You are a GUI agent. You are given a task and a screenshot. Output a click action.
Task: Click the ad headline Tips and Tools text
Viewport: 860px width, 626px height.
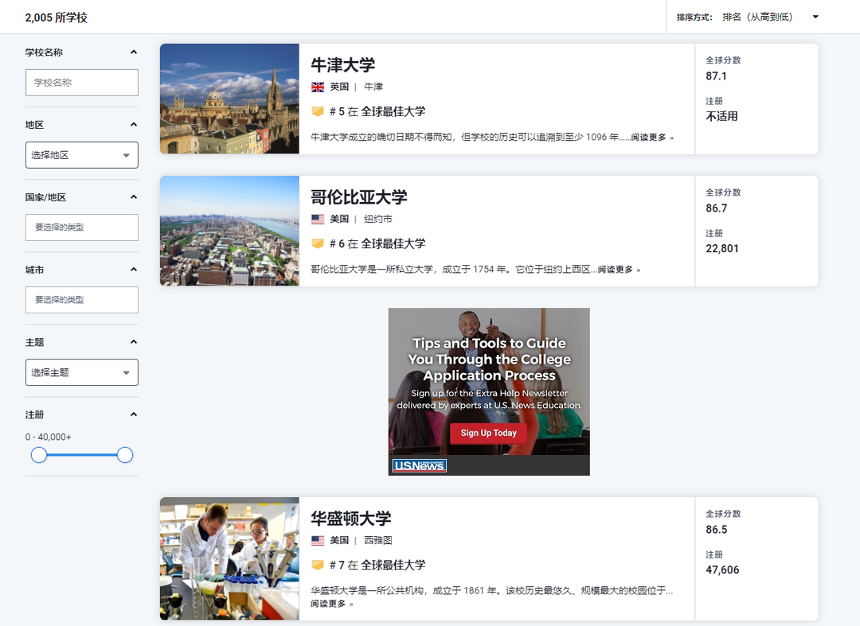point(489,360)
